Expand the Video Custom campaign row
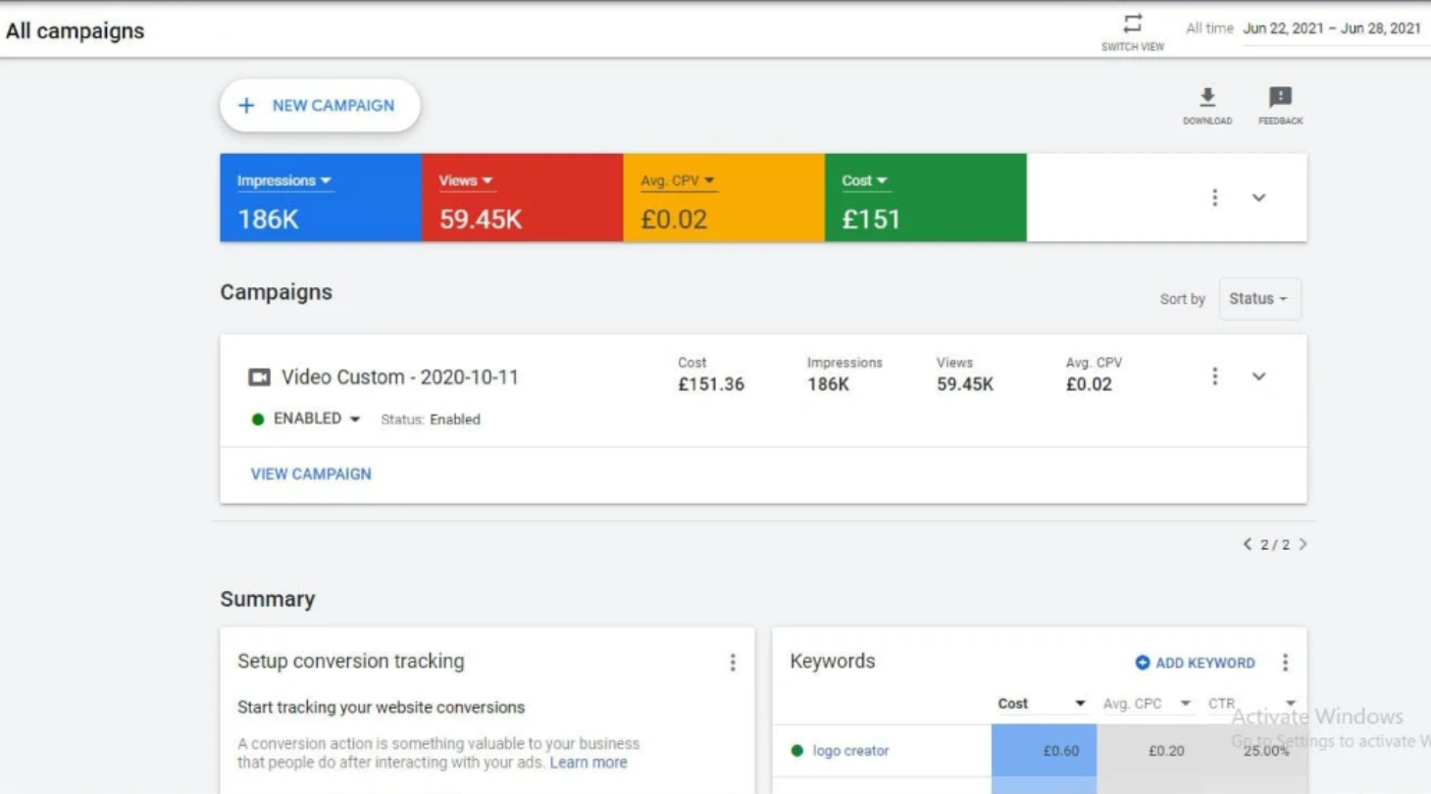This screenshot has width=1431, height=794. click(1258, 376)
